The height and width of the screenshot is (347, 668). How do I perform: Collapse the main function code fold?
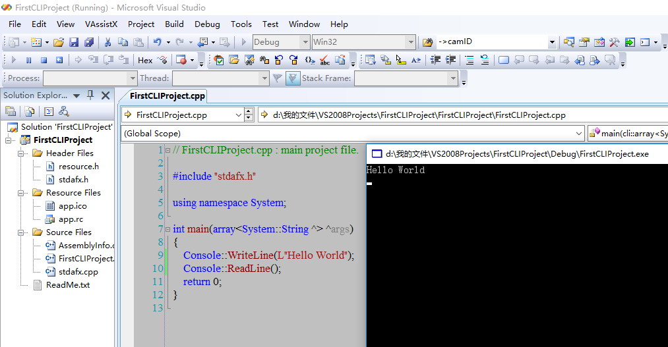pyautogui.click(x=168, y=230)
